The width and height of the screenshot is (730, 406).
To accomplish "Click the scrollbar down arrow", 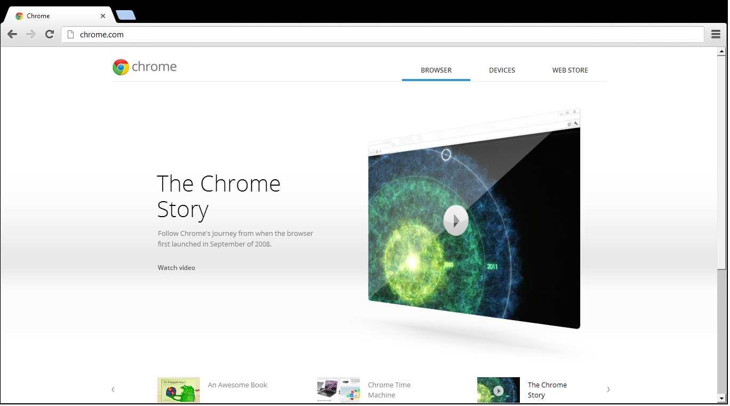I will [x=721, y=398].
